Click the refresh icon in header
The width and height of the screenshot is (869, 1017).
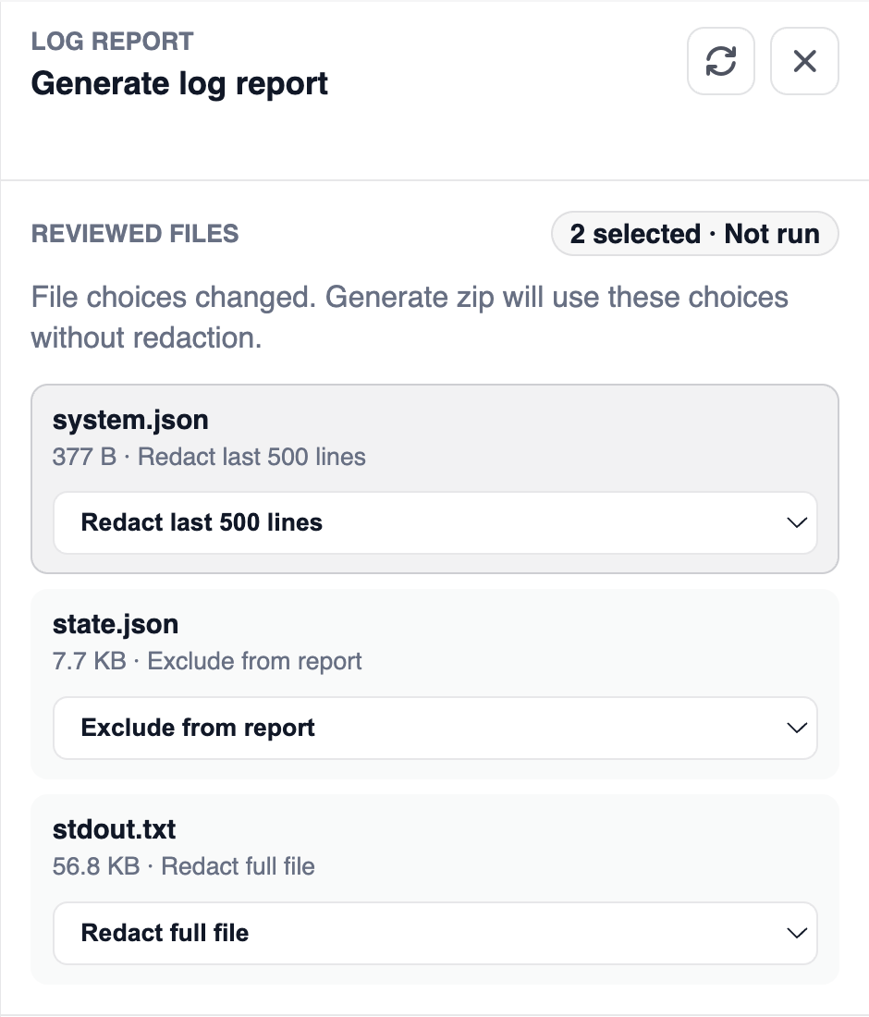pyautogui.click(x=720, y=61)
